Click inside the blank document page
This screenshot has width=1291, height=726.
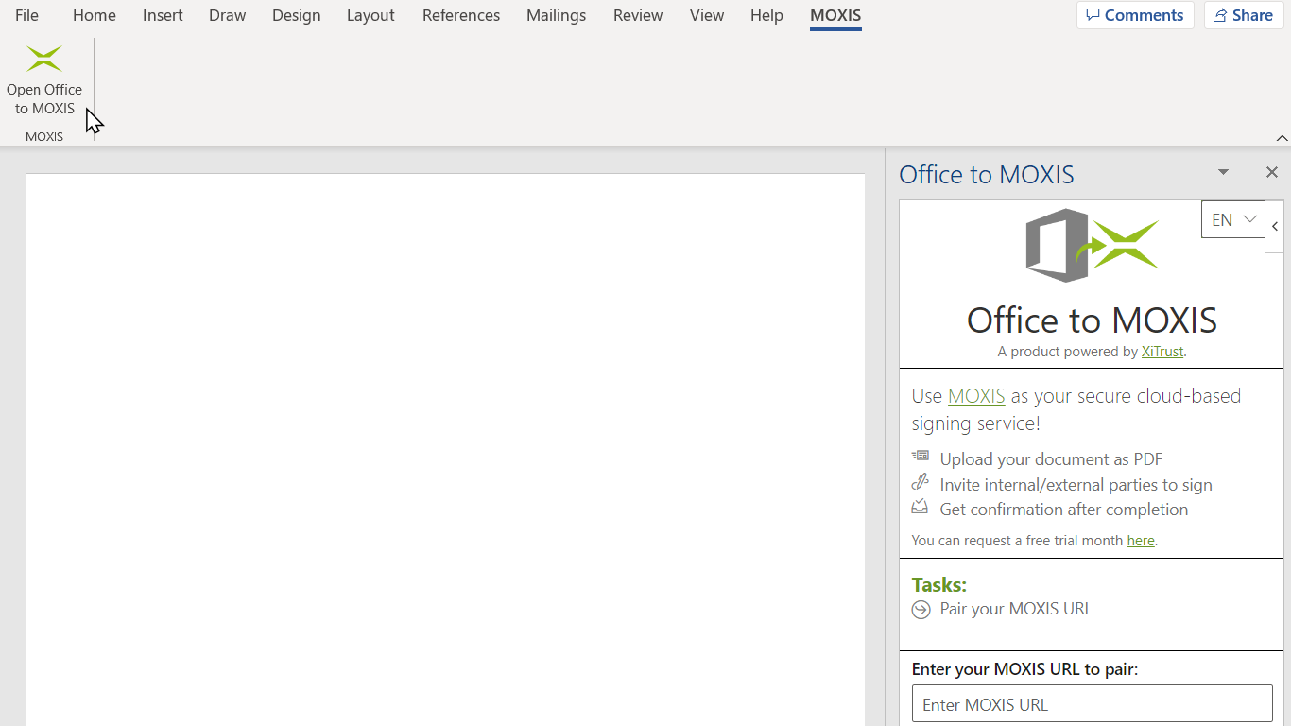tap(445, 449)
